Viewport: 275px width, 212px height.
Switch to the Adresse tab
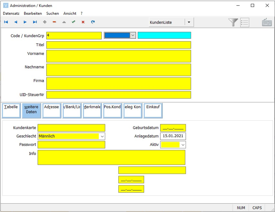click(51, 110)
